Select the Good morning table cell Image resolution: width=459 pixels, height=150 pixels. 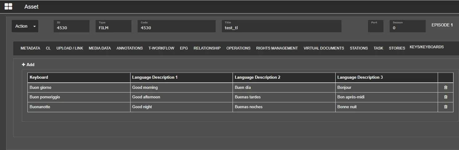point(181,88)
